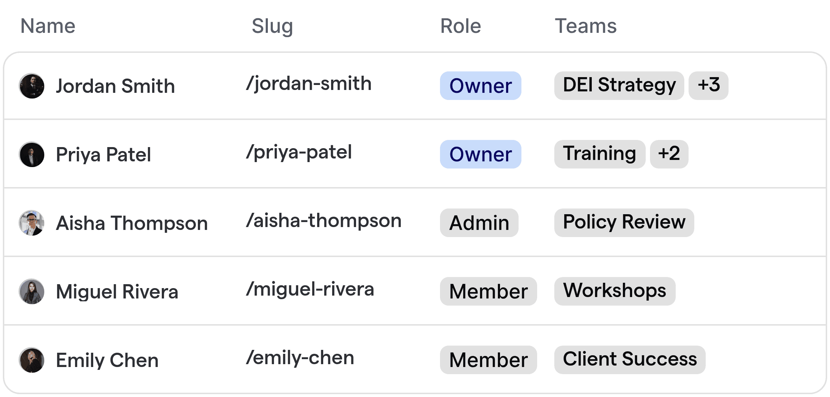The width and height of the screenshot is (830, 397).
Task: Select the Admin badge for Aisha Thompson
Action: (x=479, y=223)
